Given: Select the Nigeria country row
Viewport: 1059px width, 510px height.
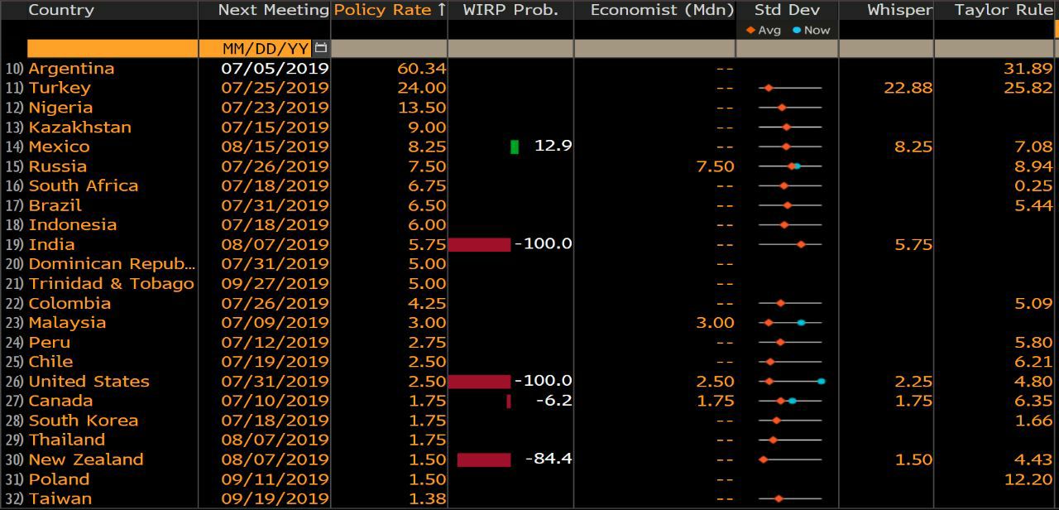Looking at the screenshot, I should (x=60, y=108).
